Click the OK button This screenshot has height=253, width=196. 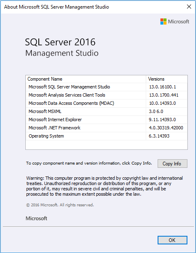tap(172, 240)
